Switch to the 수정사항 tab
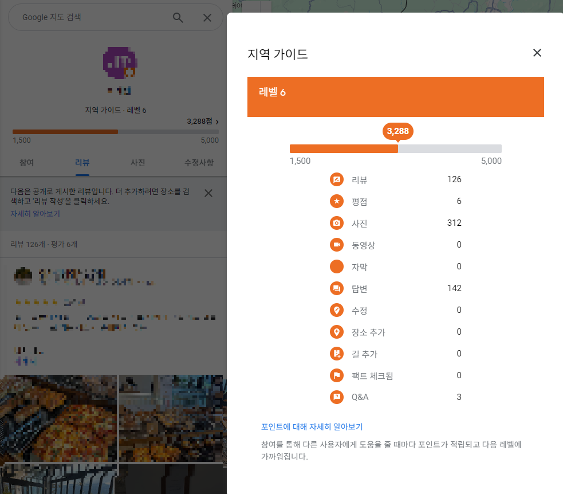This screenshot has width=563, height=494. point(199,163)
